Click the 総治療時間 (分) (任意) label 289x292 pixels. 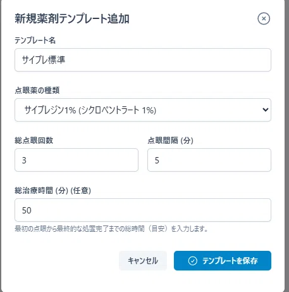[x=52, y=190]
